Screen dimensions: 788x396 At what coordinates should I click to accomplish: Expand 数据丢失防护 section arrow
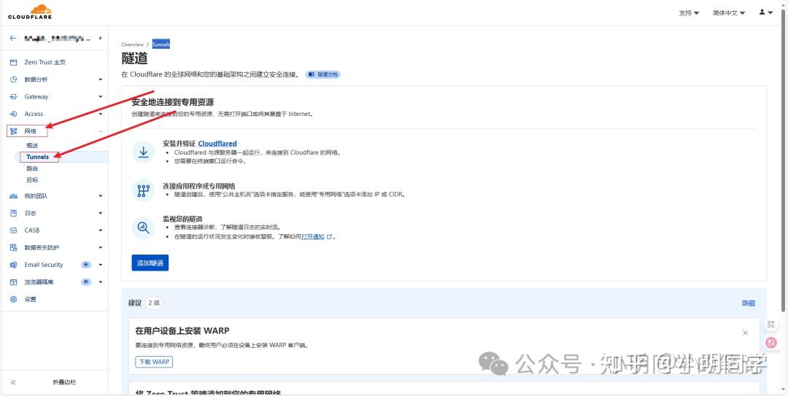pos(101,248)
